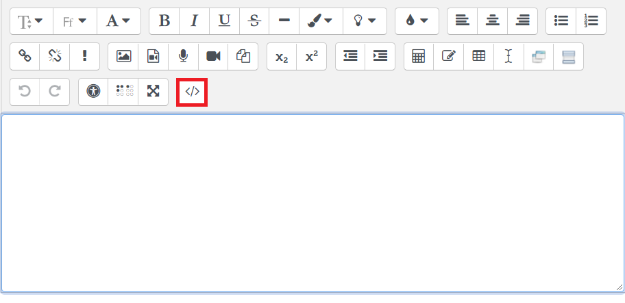This screenshot has height=303, width=625.
Task: Expand the paragraph styles dropdown
Action: [31, 21]
